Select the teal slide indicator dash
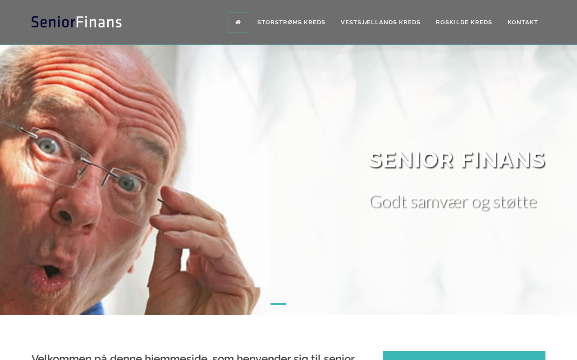 [x=278, y=304]
